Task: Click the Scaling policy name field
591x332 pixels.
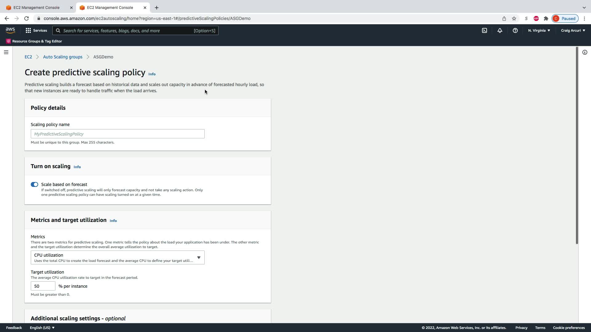Action: tap(118, 134)
